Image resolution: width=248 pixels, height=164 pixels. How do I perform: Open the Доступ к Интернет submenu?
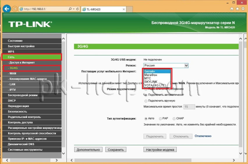[x=32, y=63]
